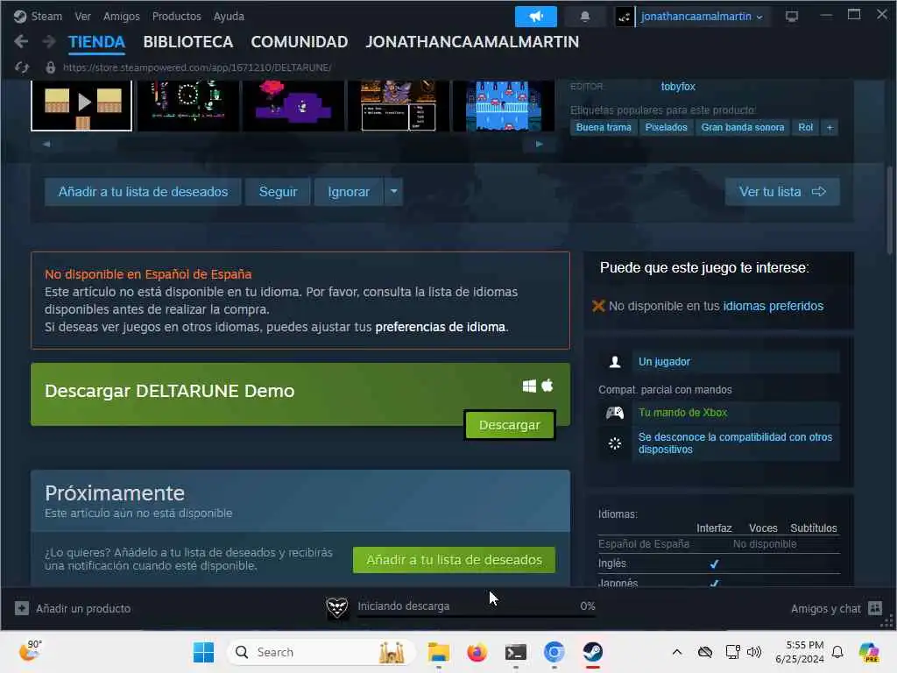Click Ver tu lista button
897x673 pixels.
pyautogui.click(x=782, y=192)
